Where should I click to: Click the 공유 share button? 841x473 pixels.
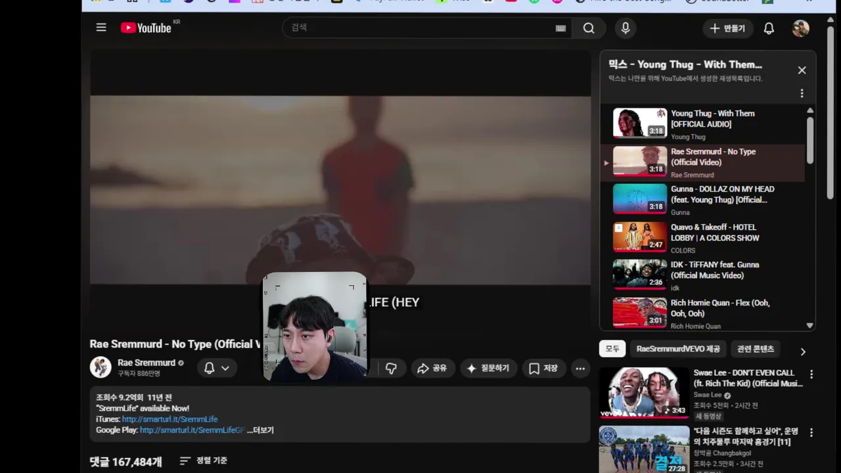[432, 369]
